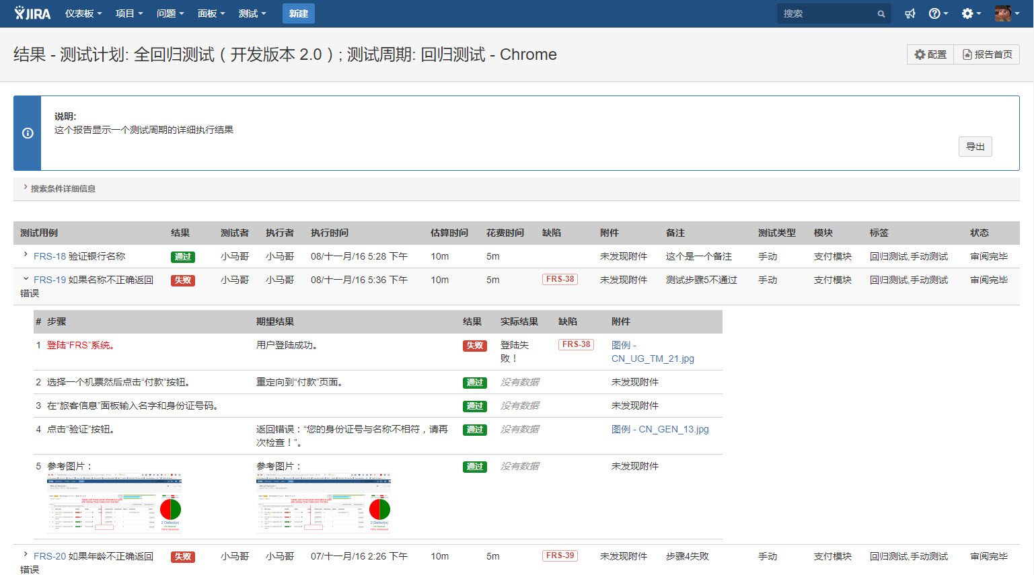Click the 配置 button
This screenshot has width=1034, height=575.
[930, 54]
